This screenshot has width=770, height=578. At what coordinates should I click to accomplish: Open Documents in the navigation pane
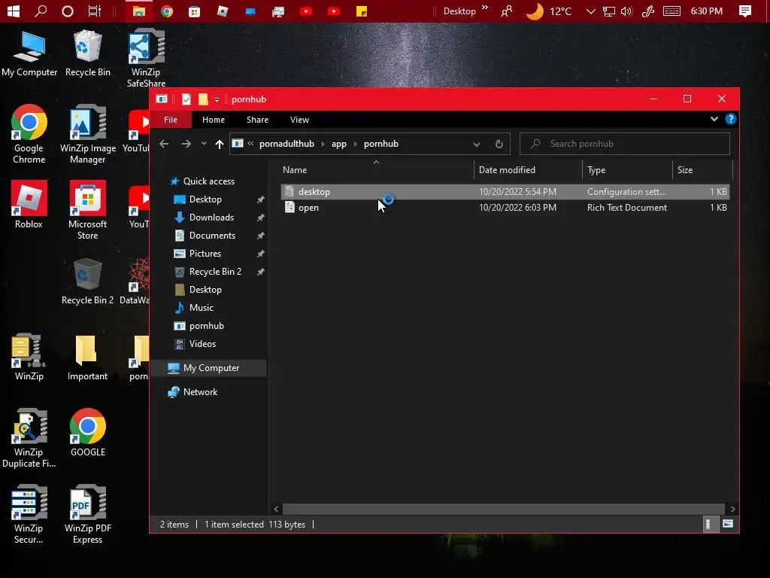pyautogui.click(x=212, y=236)
